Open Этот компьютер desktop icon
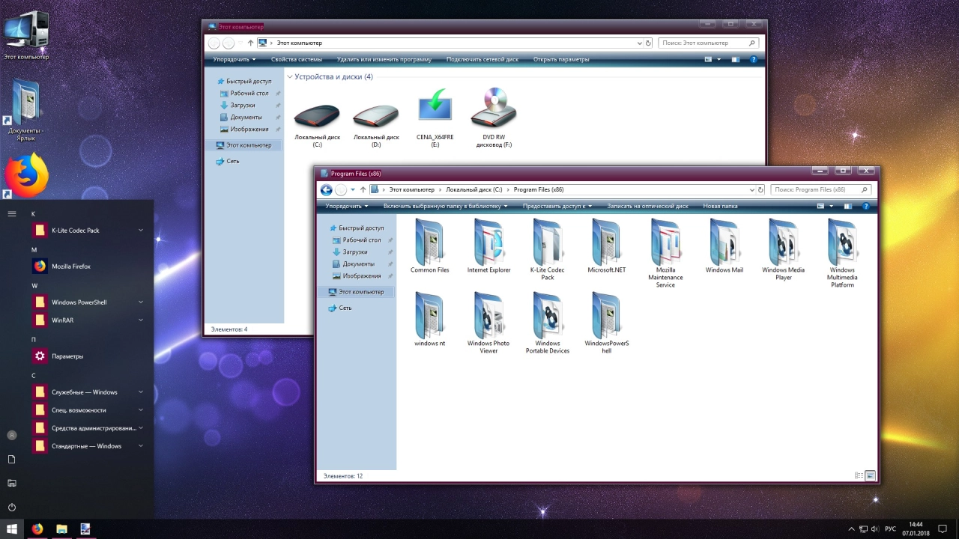 [26, 35]
